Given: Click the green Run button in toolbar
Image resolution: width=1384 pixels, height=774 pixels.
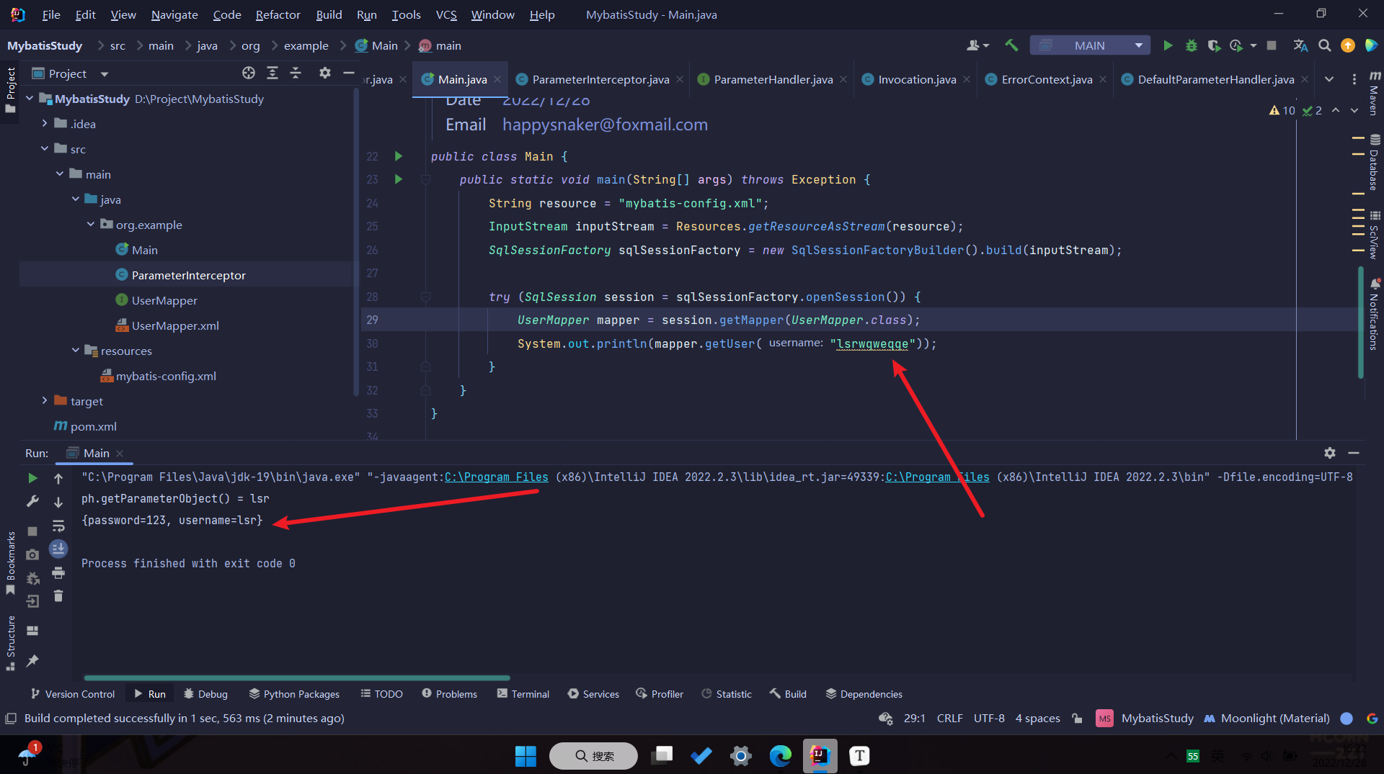Looking at the screenshot, I should click(1168, 45).
